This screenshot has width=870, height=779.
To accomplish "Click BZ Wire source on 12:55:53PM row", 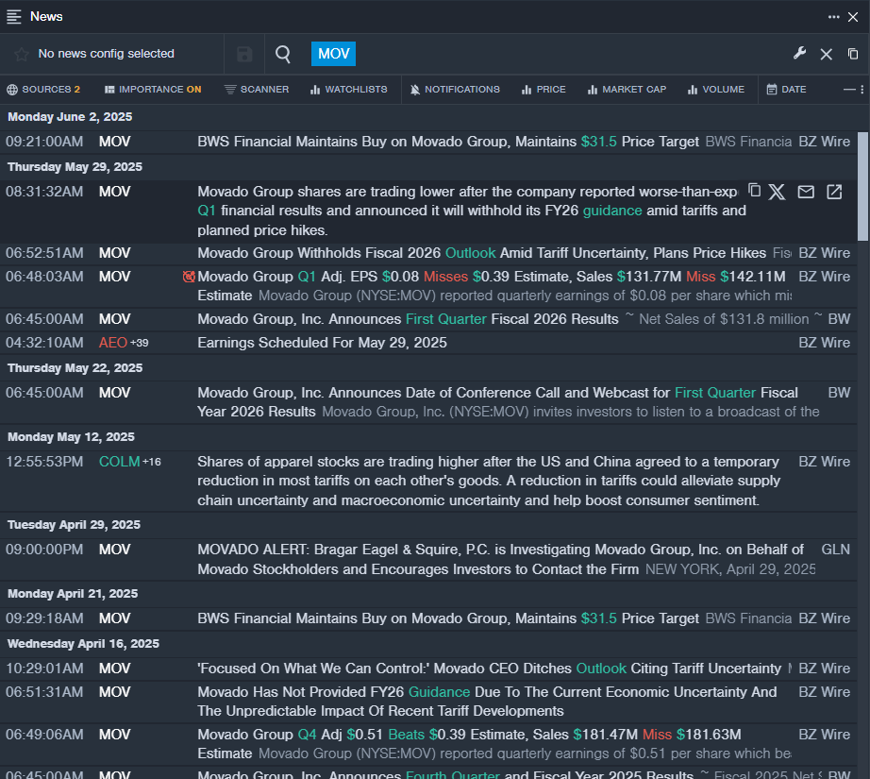I will [824, 462].
